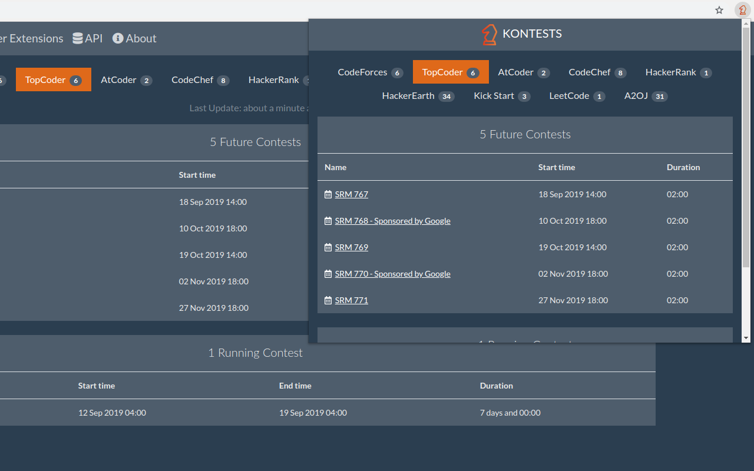Select the TopCoder tab in popup
This screenshot has width=754, height=471.
coord(451,72)
